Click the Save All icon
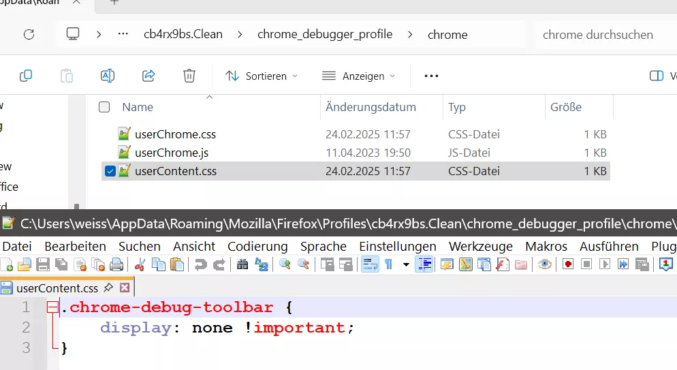The image size is (677, 370). 61,264
